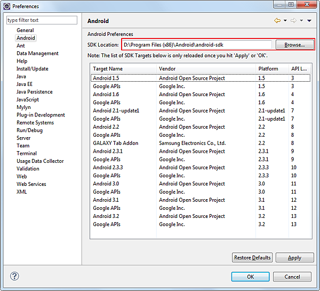Select Ant in the preferences tree
The height and width of the screenshot is (291, 320).
tap(21, 45)
